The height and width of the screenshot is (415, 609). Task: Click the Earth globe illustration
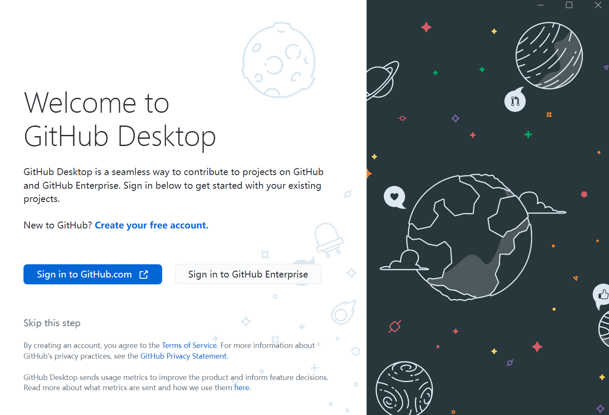(469, 237)
